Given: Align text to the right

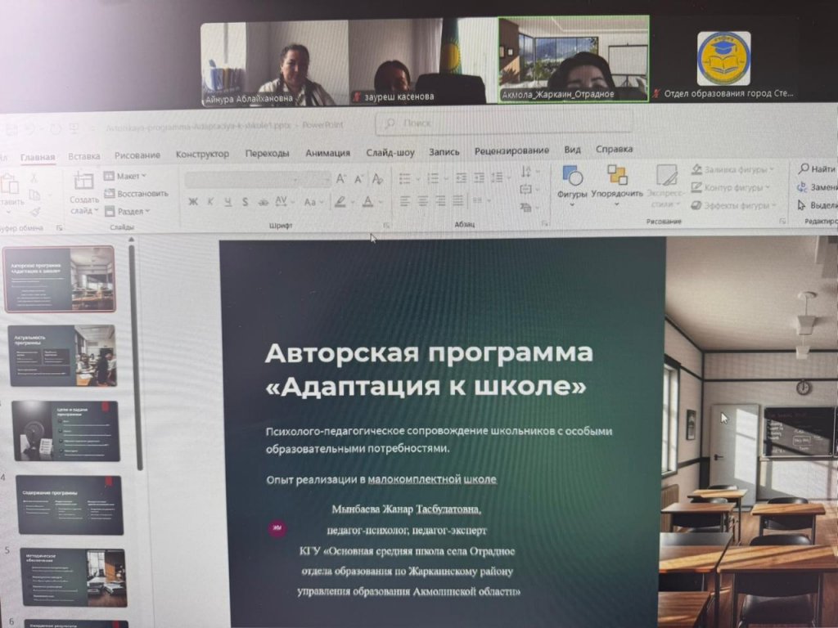Looking at the screenshot, I should tap(440, 201).
